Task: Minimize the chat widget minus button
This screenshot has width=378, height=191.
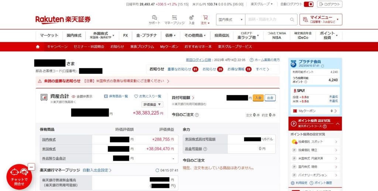Action: point(31,167)
